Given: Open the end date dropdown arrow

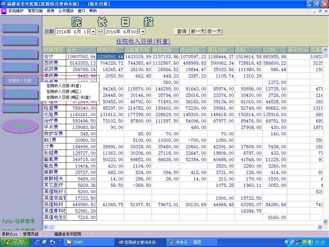Looking at the screenshot, I should [x=143, y=32].
